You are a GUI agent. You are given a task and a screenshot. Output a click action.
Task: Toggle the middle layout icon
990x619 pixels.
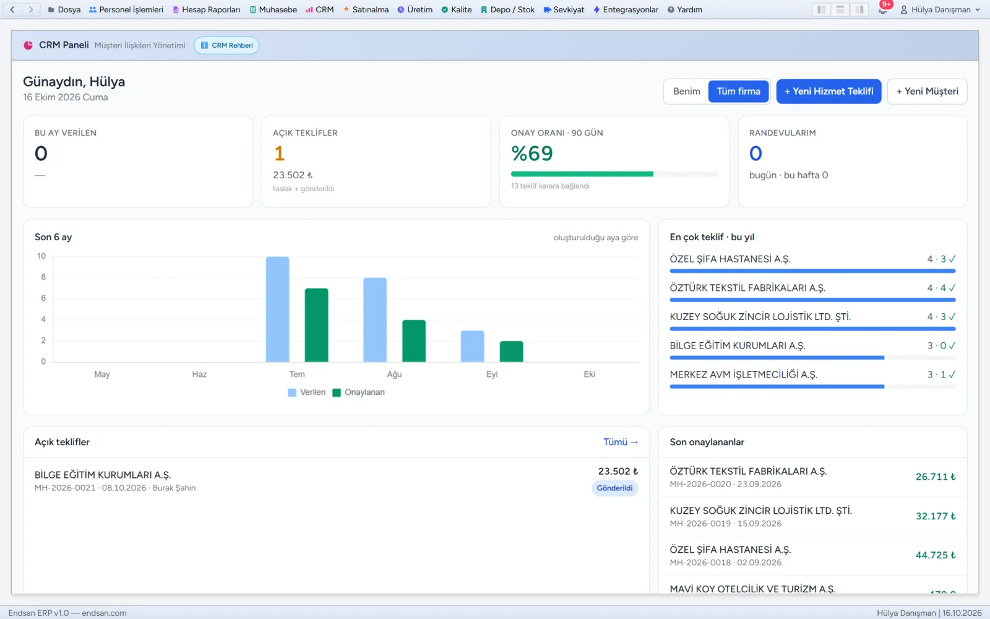point(840,9)
